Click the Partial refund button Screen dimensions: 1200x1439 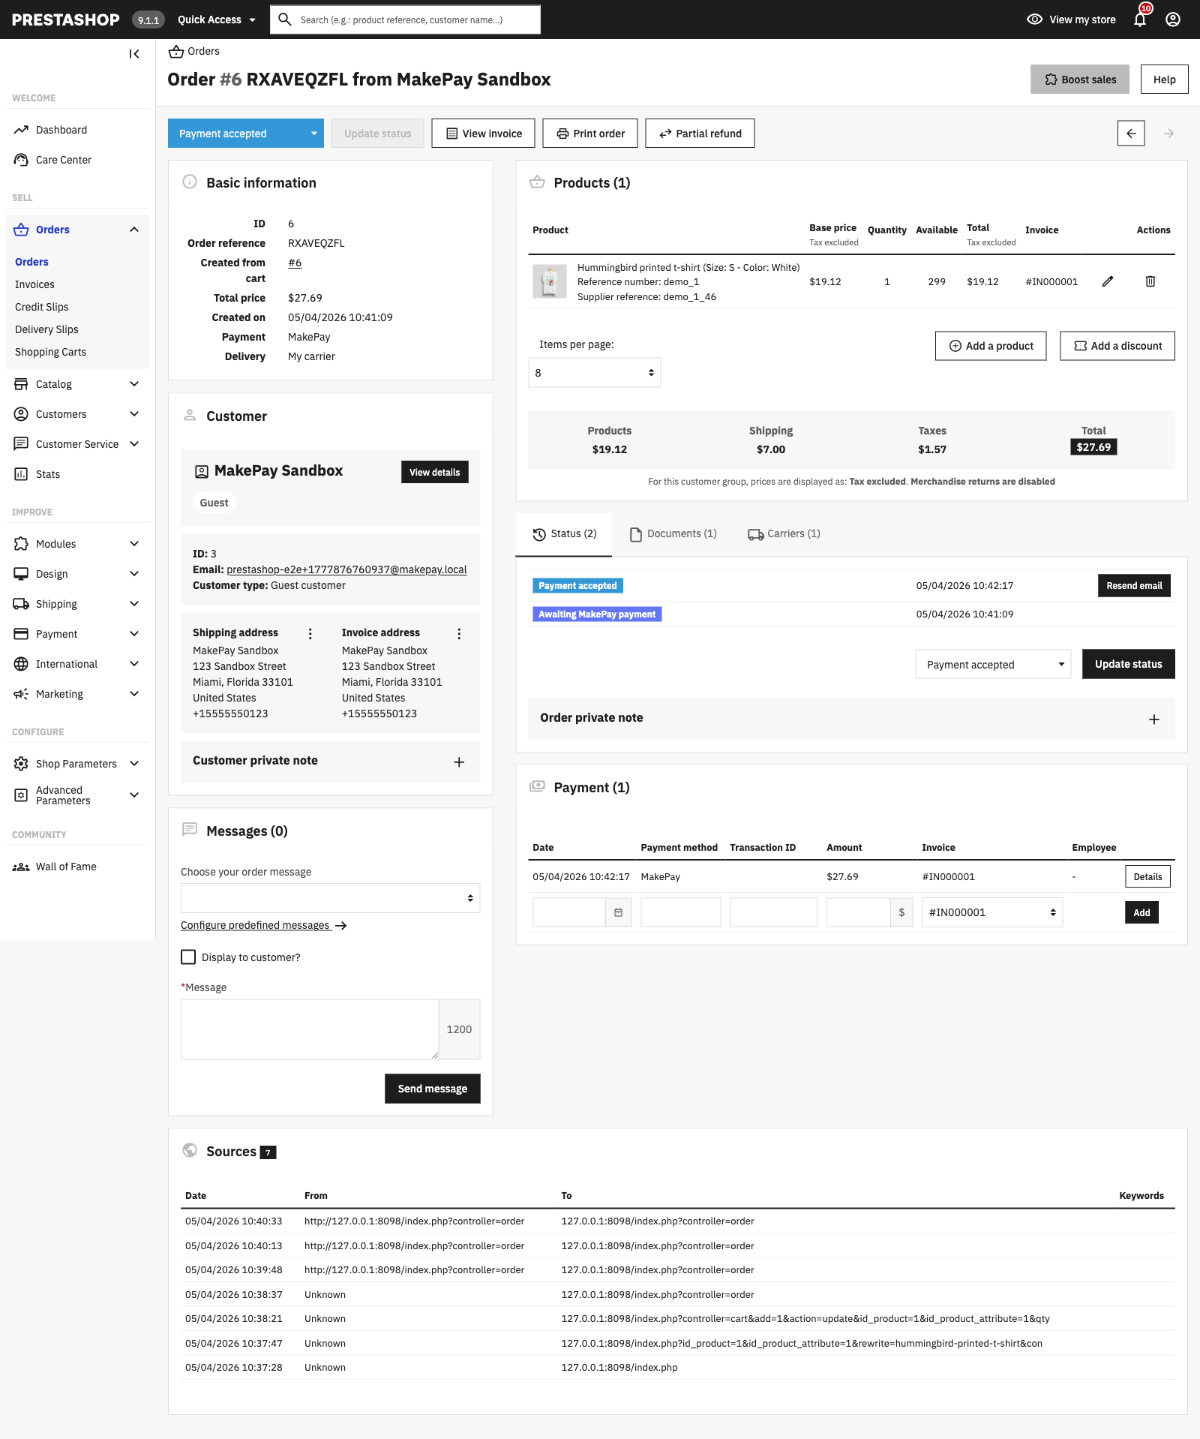[x=700, y=134]
